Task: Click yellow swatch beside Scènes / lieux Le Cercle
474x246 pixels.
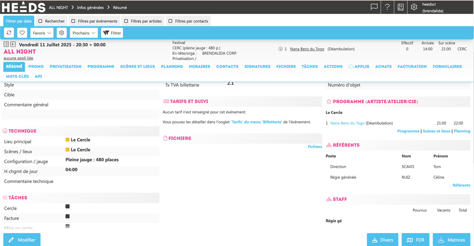Action: (68, 150)
